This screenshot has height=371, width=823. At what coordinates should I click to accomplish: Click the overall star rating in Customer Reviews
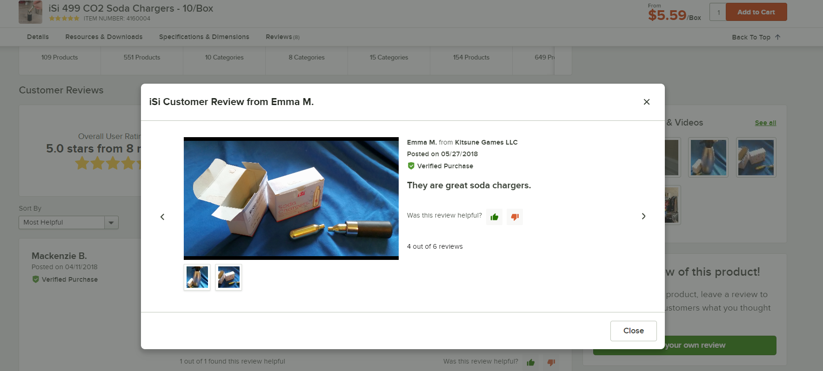pos(108,163)
